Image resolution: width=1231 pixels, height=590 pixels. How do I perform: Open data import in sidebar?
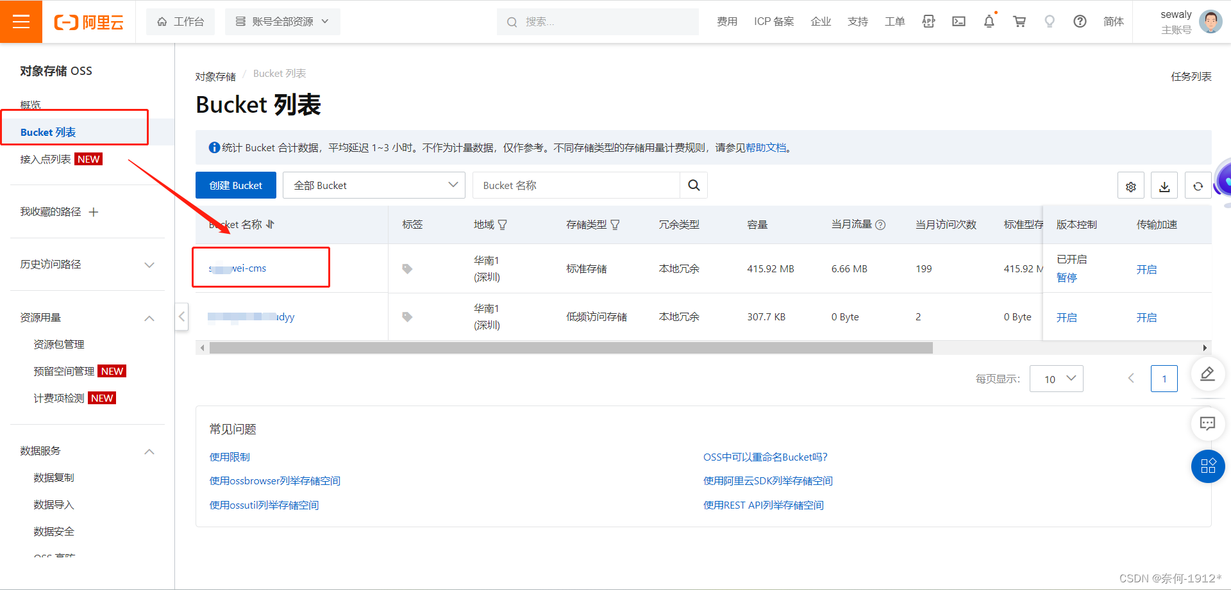[x=54, y=505]
